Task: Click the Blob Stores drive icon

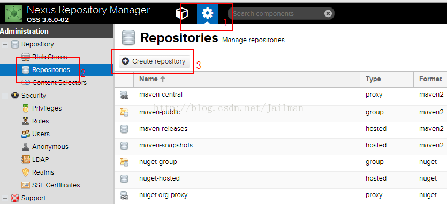Action: click(26, 57)
